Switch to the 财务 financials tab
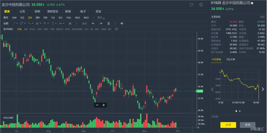267x133 pixels. [37, 12]
